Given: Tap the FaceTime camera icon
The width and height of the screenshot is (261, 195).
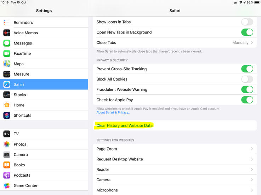Looking at the screenshot, I should (x=7, y=53).
